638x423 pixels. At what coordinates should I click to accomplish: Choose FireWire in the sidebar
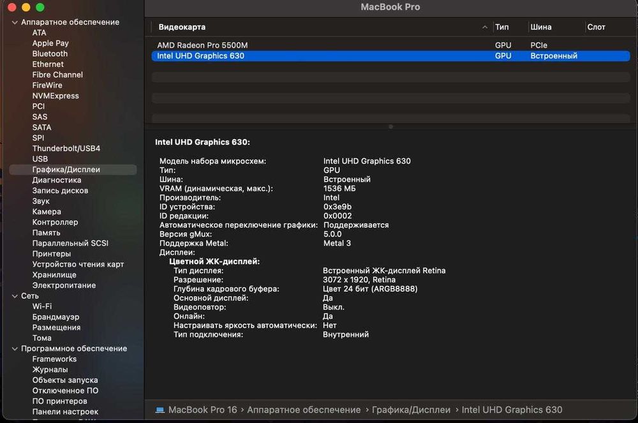pos(47,85)
